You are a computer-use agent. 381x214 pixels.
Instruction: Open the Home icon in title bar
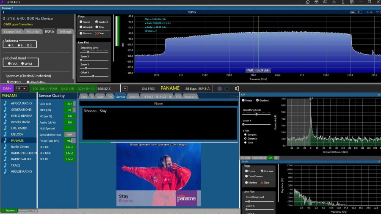tap(308, 2)
